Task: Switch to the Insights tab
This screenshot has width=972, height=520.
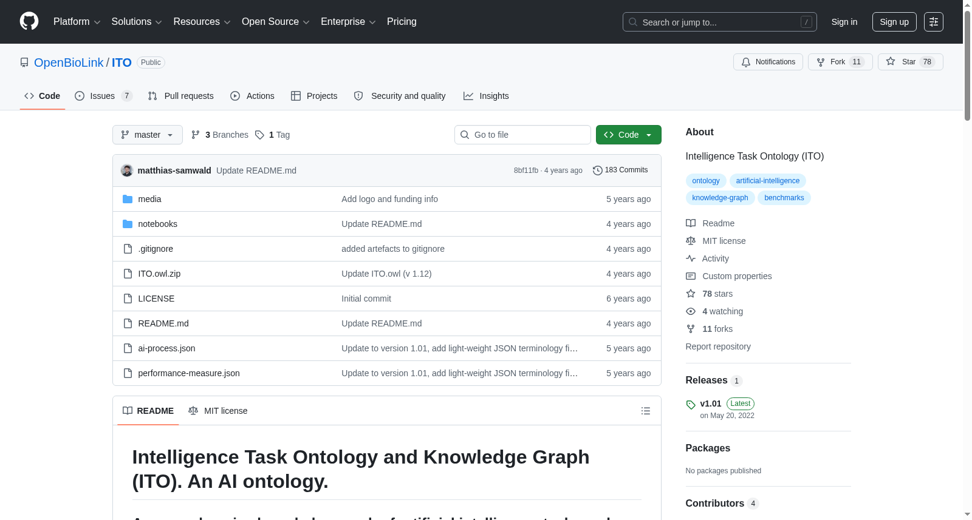Action: 486,96
